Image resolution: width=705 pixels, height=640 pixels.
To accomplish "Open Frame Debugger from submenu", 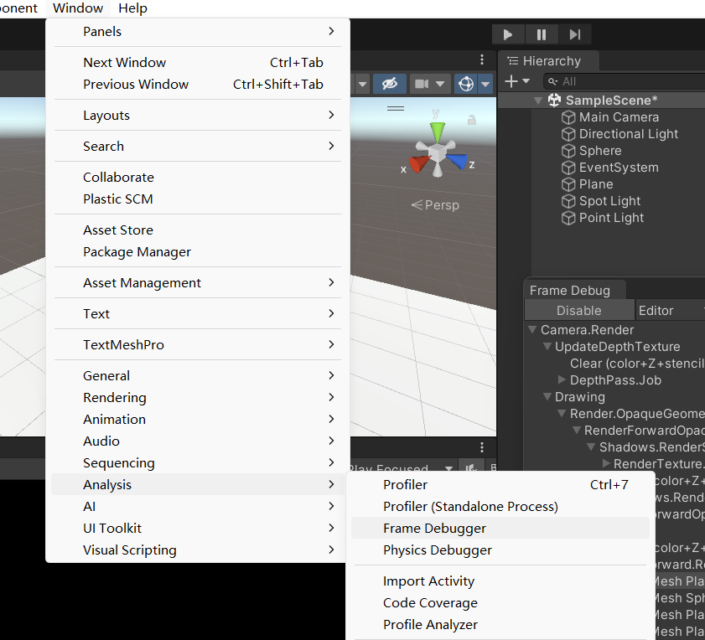I will (500, 529).
